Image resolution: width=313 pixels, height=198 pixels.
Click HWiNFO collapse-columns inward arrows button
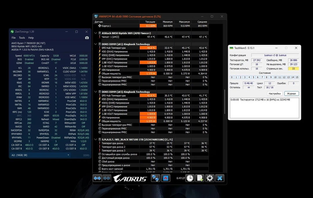[x=107, y=178]
